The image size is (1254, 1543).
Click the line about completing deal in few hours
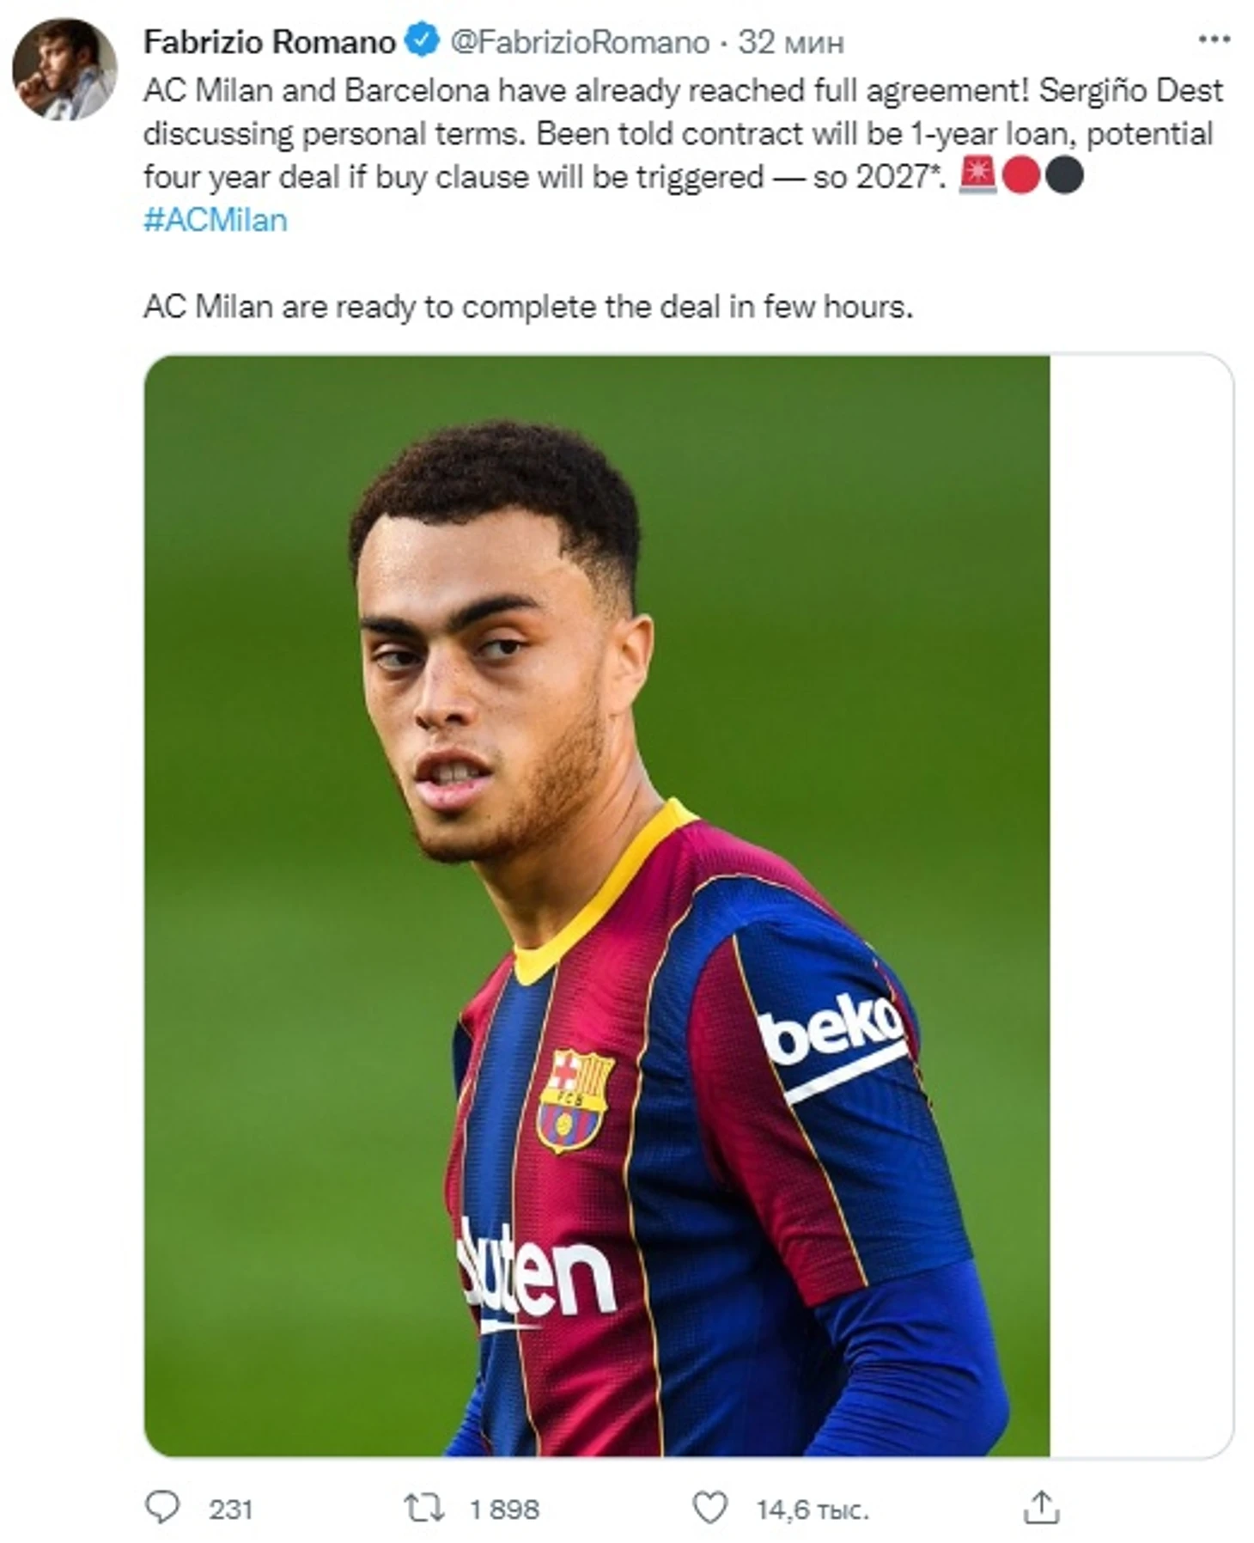click(528, 306)
